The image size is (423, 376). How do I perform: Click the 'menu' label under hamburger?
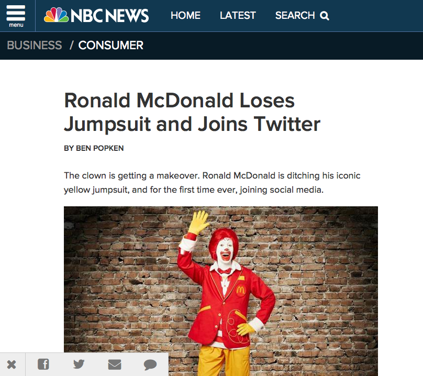click(16, 25)
